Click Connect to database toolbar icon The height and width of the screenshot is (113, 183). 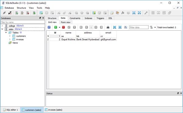(x=4, y=13)
